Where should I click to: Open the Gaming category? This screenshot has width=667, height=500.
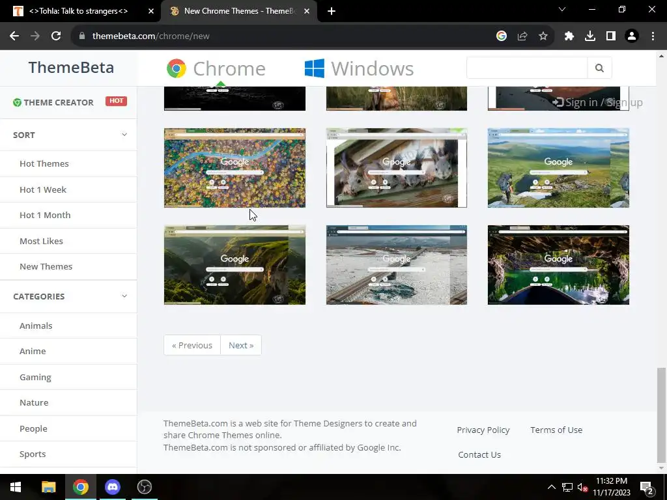click(x=35, y=377)
